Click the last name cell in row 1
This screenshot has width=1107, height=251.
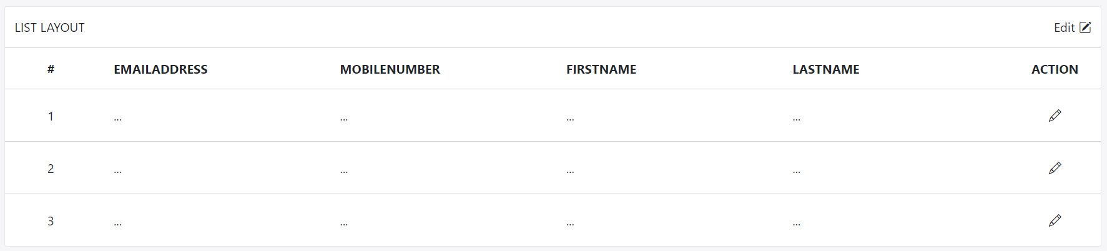(x=796, y=117)
